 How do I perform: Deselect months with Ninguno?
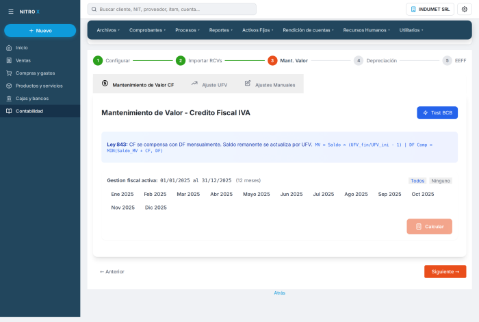pos(441,181)
